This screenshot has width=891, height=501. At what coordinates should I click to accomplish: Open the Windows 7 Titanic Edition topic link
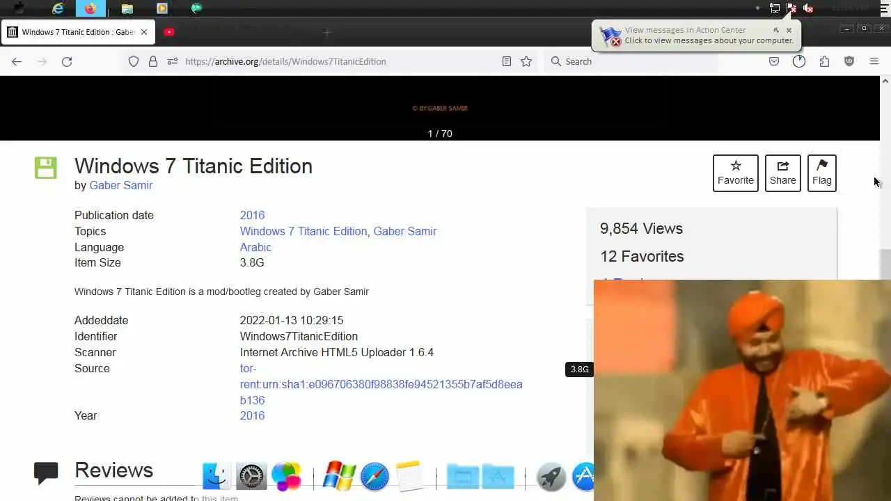pos(303,231)
